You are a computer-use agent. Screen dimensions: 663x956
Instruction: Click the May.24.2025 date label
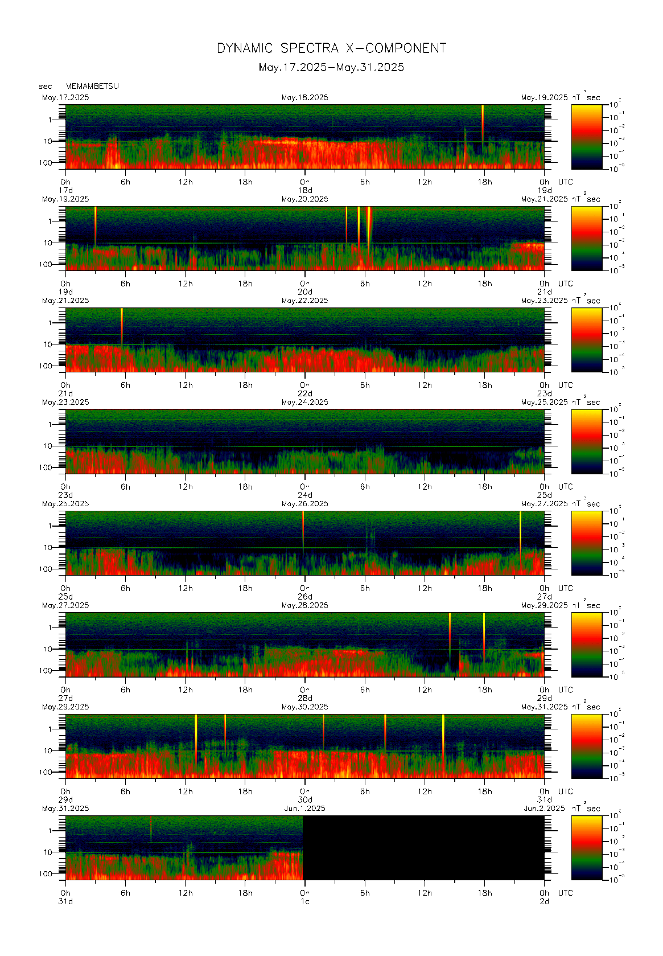[305, 402]
